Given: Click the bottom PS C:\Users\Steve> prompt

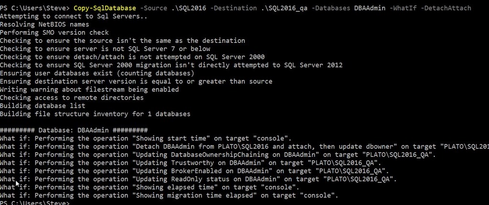Looking at the screenshot, I should coord(34,203).
